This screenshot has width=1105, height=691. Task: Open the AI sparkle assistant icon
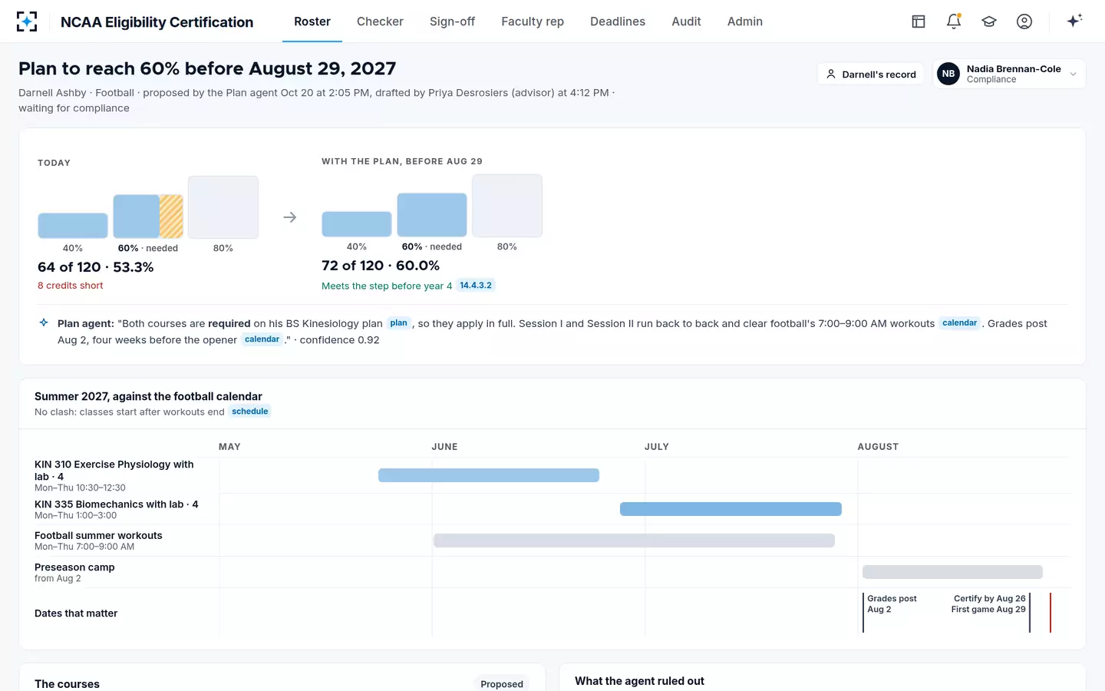point(1074,21)
